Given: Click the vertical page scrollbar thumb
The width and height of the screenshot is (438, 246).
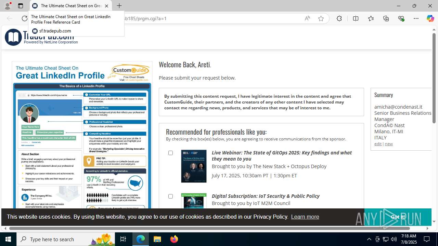Looking at the screenshot, I should [x=434, y=78].
